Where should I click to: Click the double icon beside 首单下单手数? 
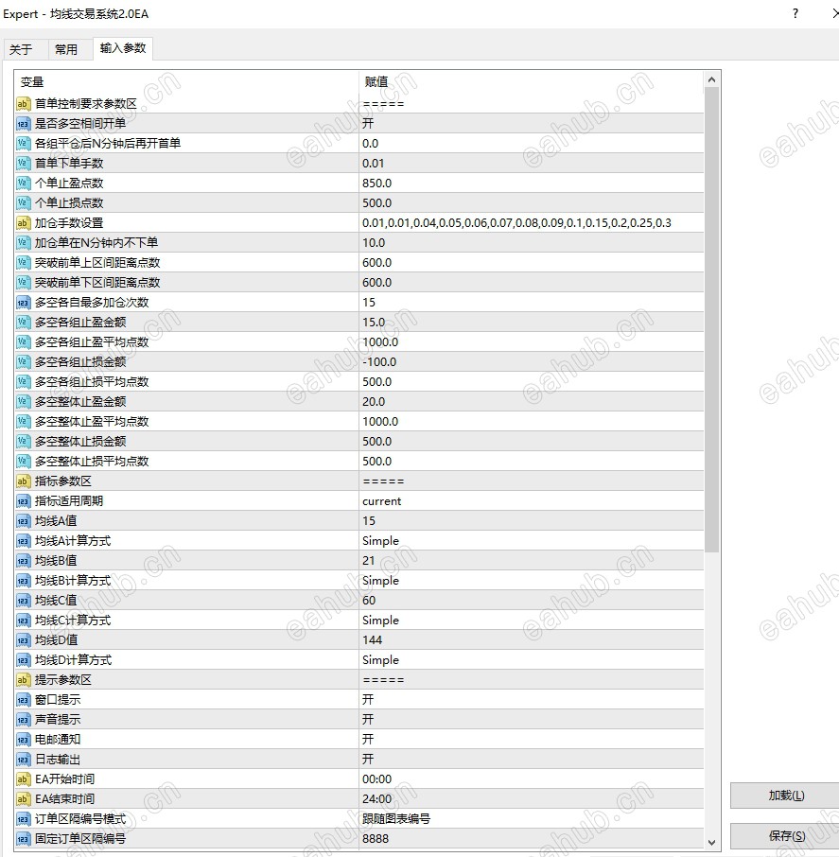tap(23, 164)
